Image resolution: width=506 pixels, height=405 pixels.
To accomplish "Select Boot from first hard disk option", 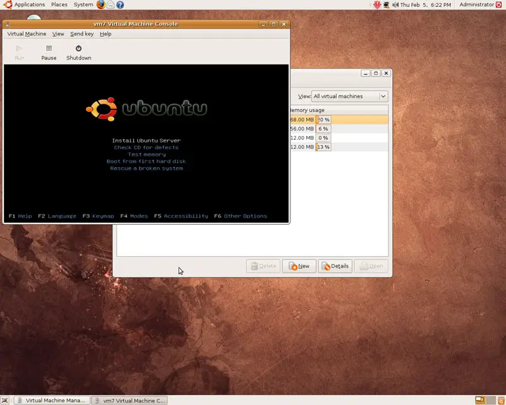I will (x=146, y=161).
